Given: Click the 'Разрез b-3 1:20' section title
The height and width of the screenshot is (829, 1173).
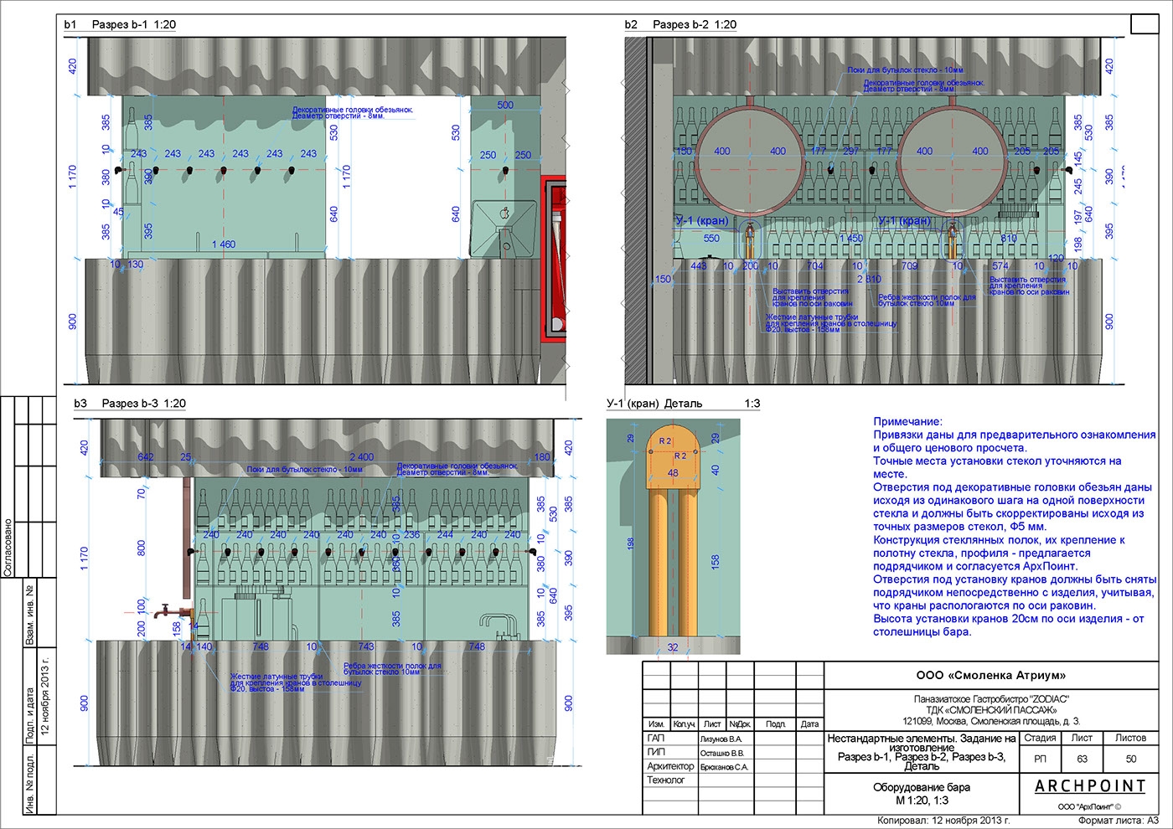Looking at the screenshot, I should 143,404.
